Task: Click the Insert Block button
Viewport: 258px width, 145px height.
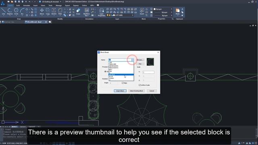Action: 120,91
